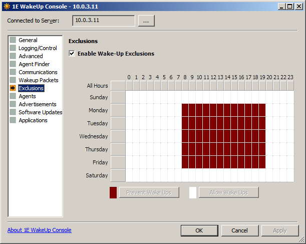Click the Software Updates page icon
The height and width of the screenshot is (244, 306).
pos(13,112)
